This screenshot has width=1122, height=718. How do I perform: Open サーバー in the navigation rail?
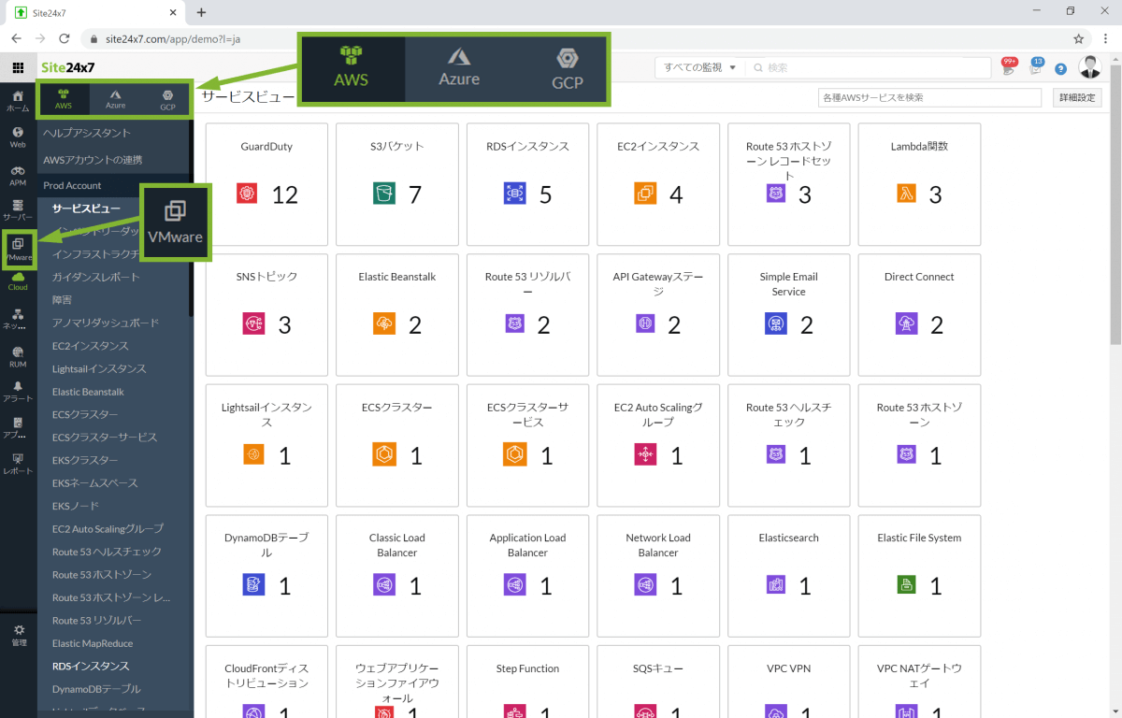(x=18, y=210)
